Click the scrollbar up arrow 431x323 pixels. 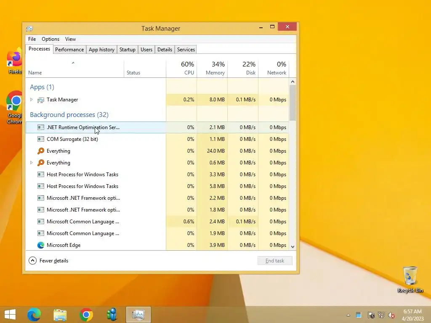pos(293,82)
